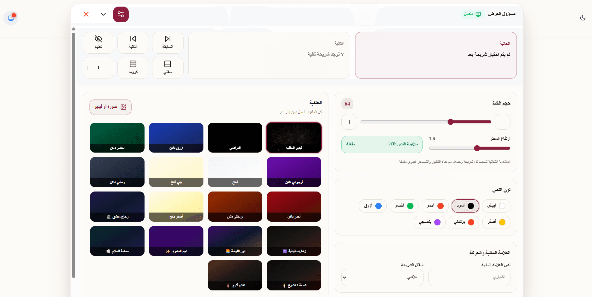The width and height of the screenshot is (592, 297).
Task: Click the blackout (تعتيم) eye-off button
Action: coord(99,43)
